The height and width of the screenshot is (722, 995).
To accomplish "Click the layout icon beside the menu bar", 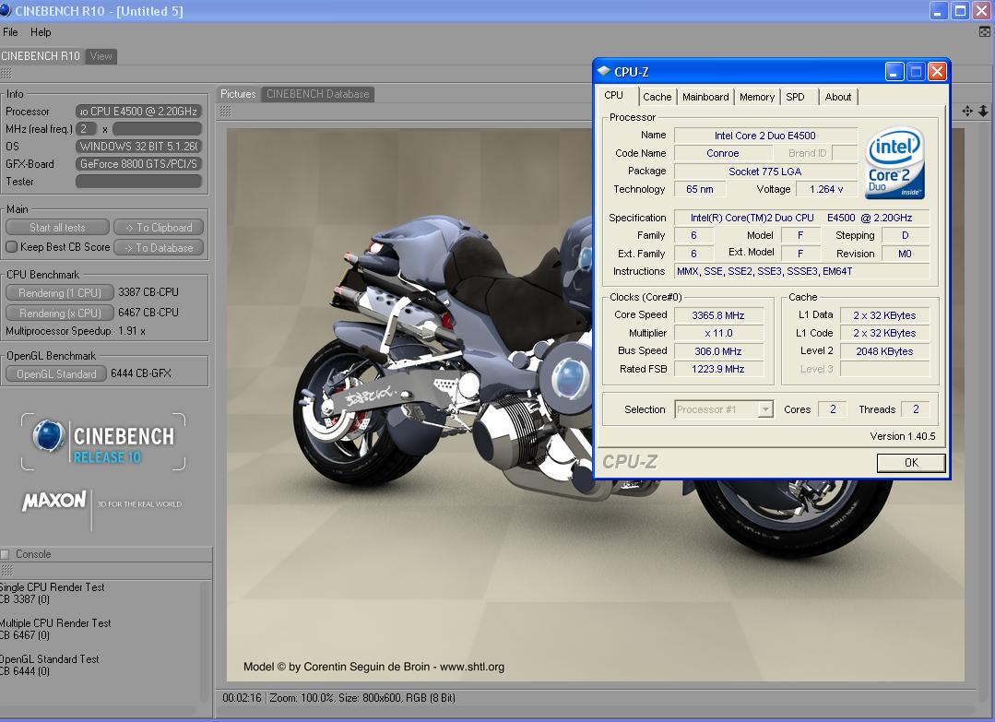I will [x=984, y=31].
